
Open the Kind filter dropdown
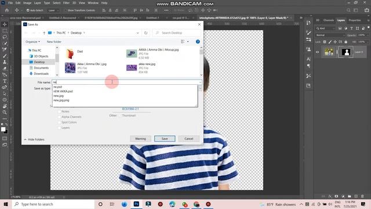326,28
